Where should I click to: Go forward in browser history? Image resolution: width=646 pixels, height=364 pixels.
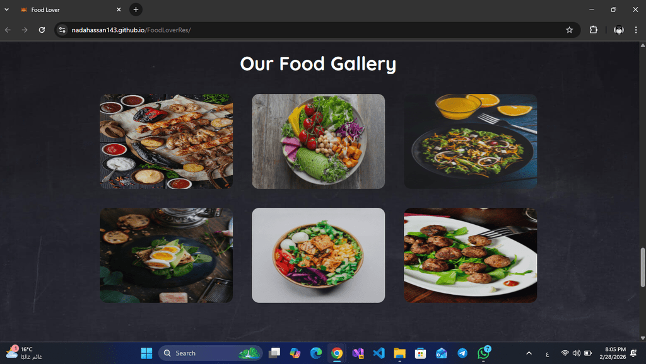click(x=25, y=30)
